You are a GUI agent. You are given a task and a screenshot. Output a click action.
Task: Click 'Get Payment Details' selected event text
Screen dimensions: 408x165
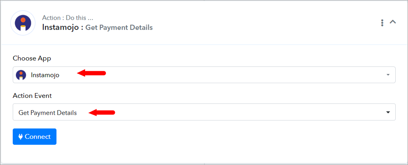click(48, 113)
